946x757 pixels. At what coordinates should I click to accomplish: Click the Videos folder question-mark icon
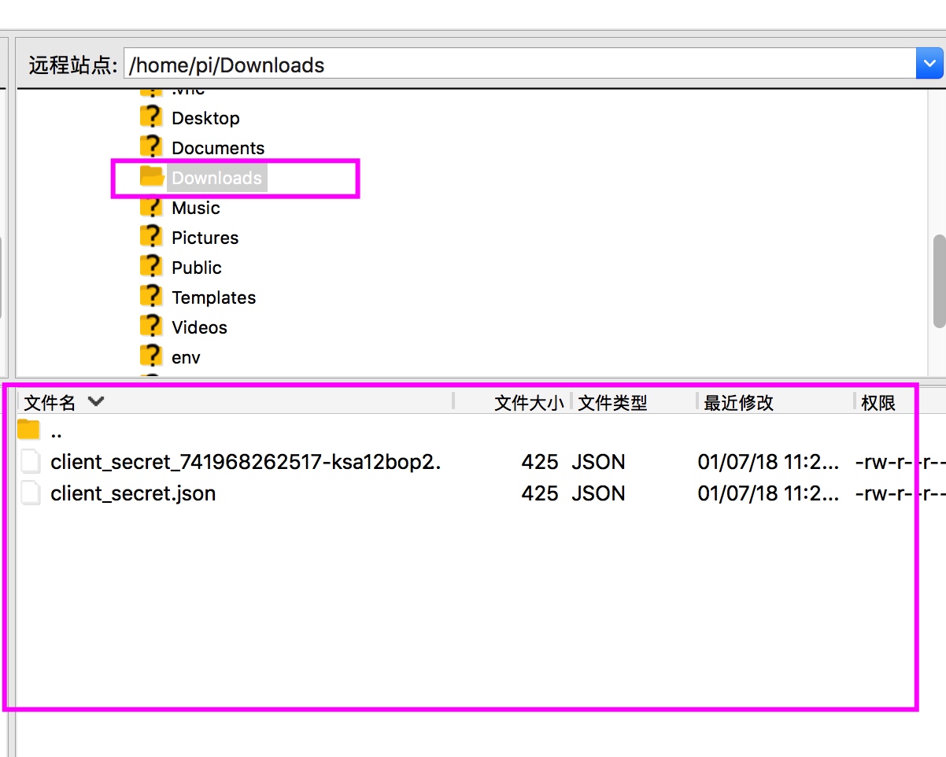[x=151, y=327]
